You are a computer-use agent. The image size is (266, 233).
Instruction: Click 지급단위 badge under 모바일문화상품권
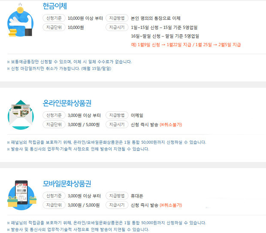pos(54,205)
